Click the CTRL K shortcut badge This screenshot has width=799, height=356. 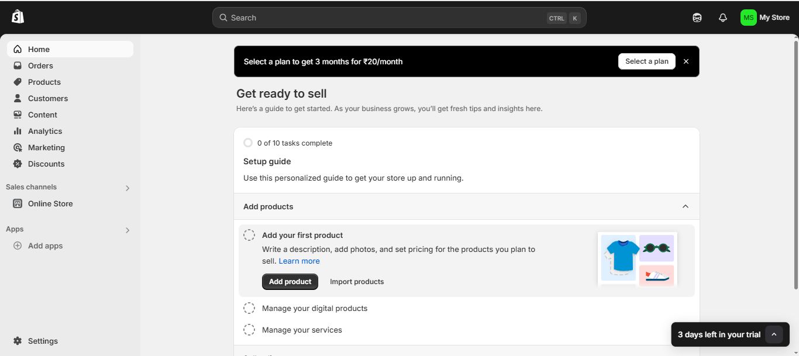pos(564,18)
